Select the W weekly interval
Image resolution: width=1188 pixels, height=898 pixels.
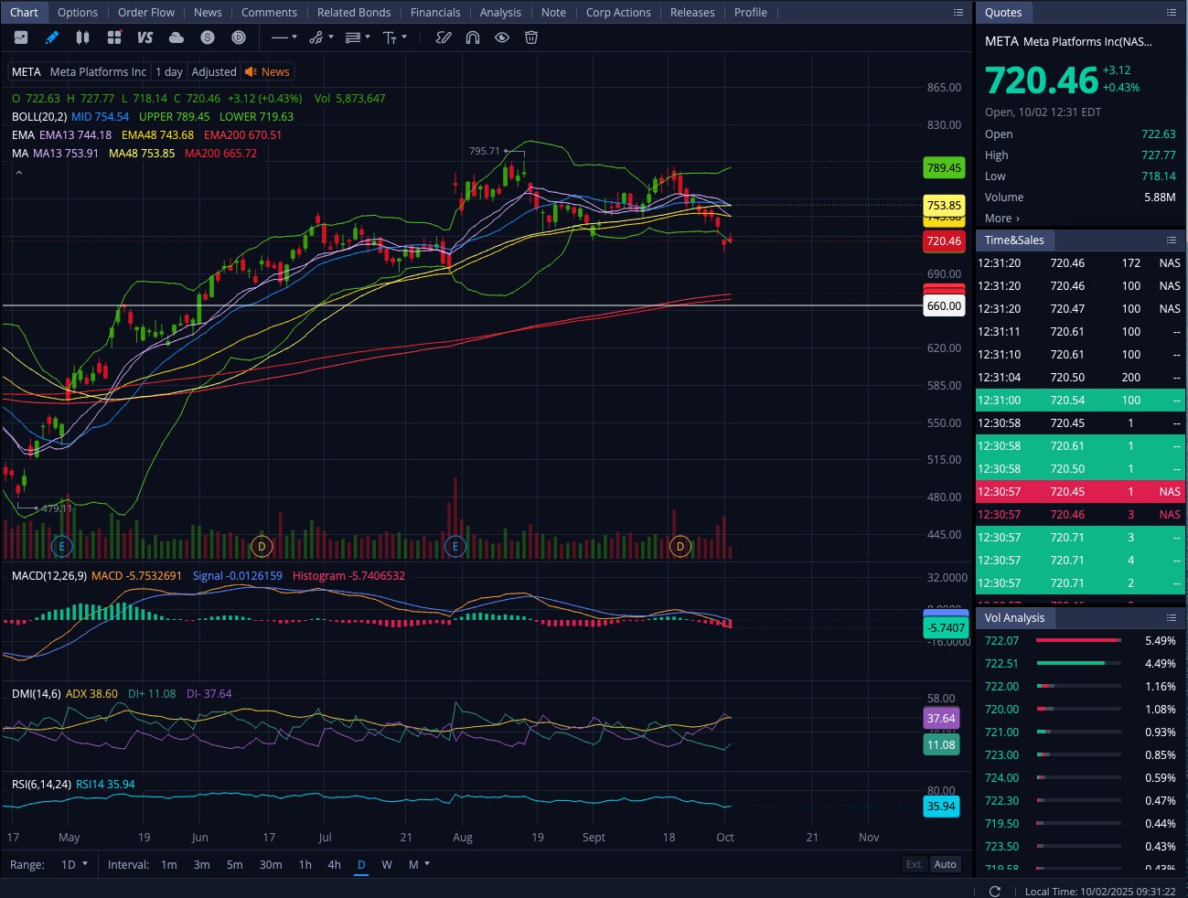pos(387,864)
